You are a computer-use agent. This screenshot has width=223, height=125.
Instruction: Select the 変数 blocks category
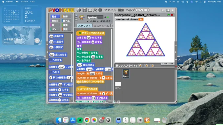click(67, 29)
